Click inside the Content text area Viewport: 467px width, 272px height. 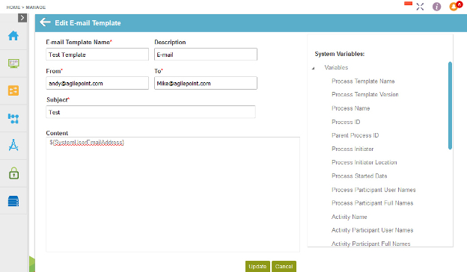tap(173, 195)
